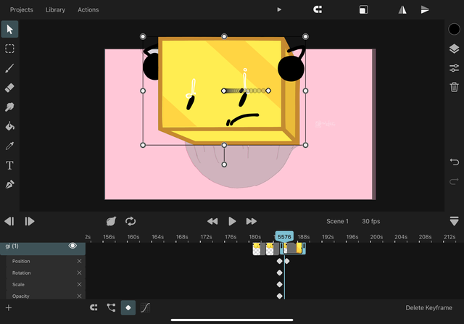Undo the last action
This screenshot has width=464, height=324.
[454, 161]
